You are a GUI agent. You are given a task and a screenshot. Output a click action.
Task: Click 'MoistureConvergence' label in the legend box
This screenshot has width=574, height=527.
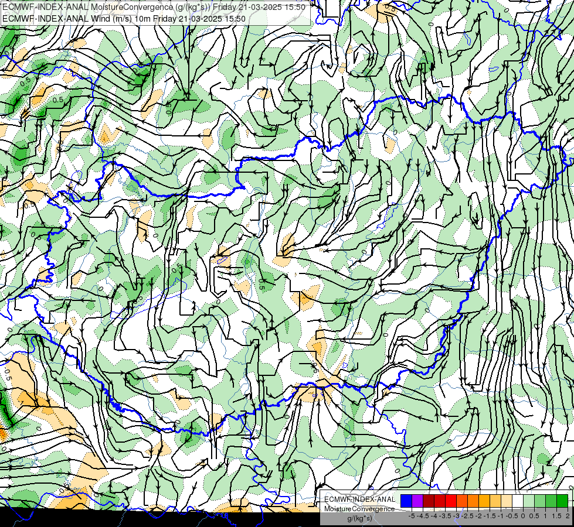(x=359, y=509)
